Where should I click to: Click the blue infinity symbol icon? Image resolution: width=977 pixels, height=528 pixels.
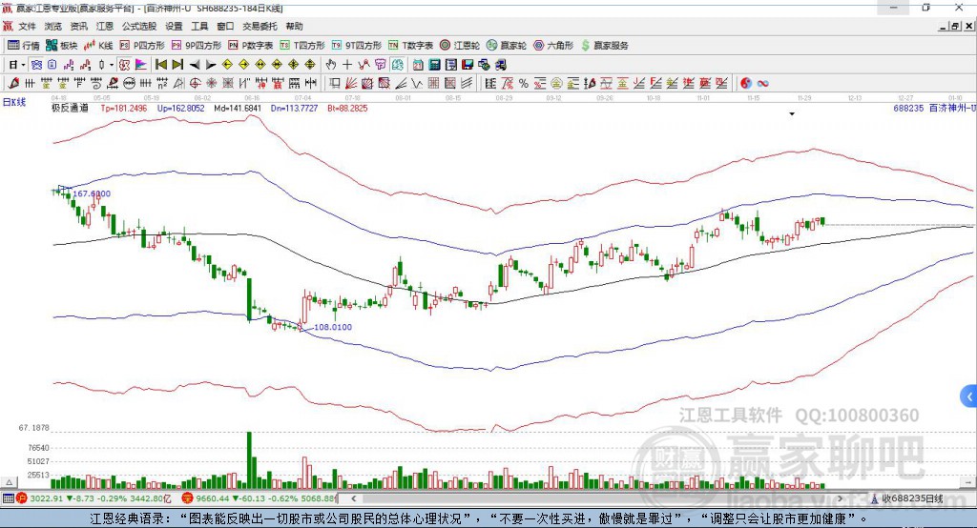(x=762, y=84)
